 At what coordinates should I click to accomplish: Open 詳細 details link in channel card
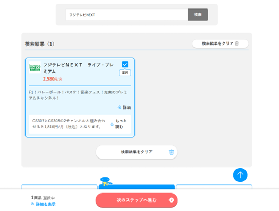127,108
